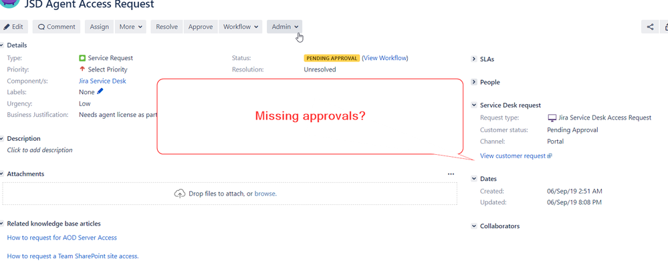Open the View customer request link
Viewport: 668px width, 265px height.
point(512,156)
